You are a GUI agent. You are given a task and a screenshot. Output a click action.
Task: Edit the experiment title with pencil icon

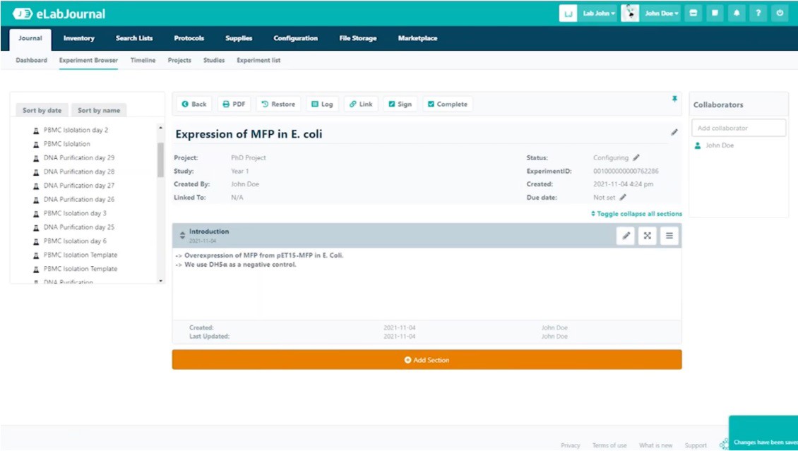[x=674, y=132]
